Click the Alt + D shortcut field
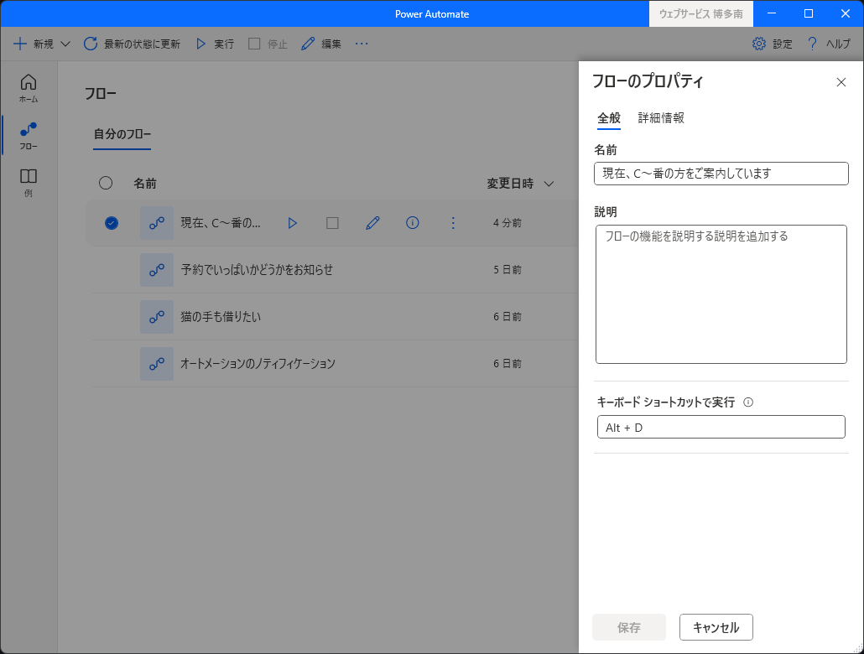This screenshot has width=864, height=654. click(721, 427)
